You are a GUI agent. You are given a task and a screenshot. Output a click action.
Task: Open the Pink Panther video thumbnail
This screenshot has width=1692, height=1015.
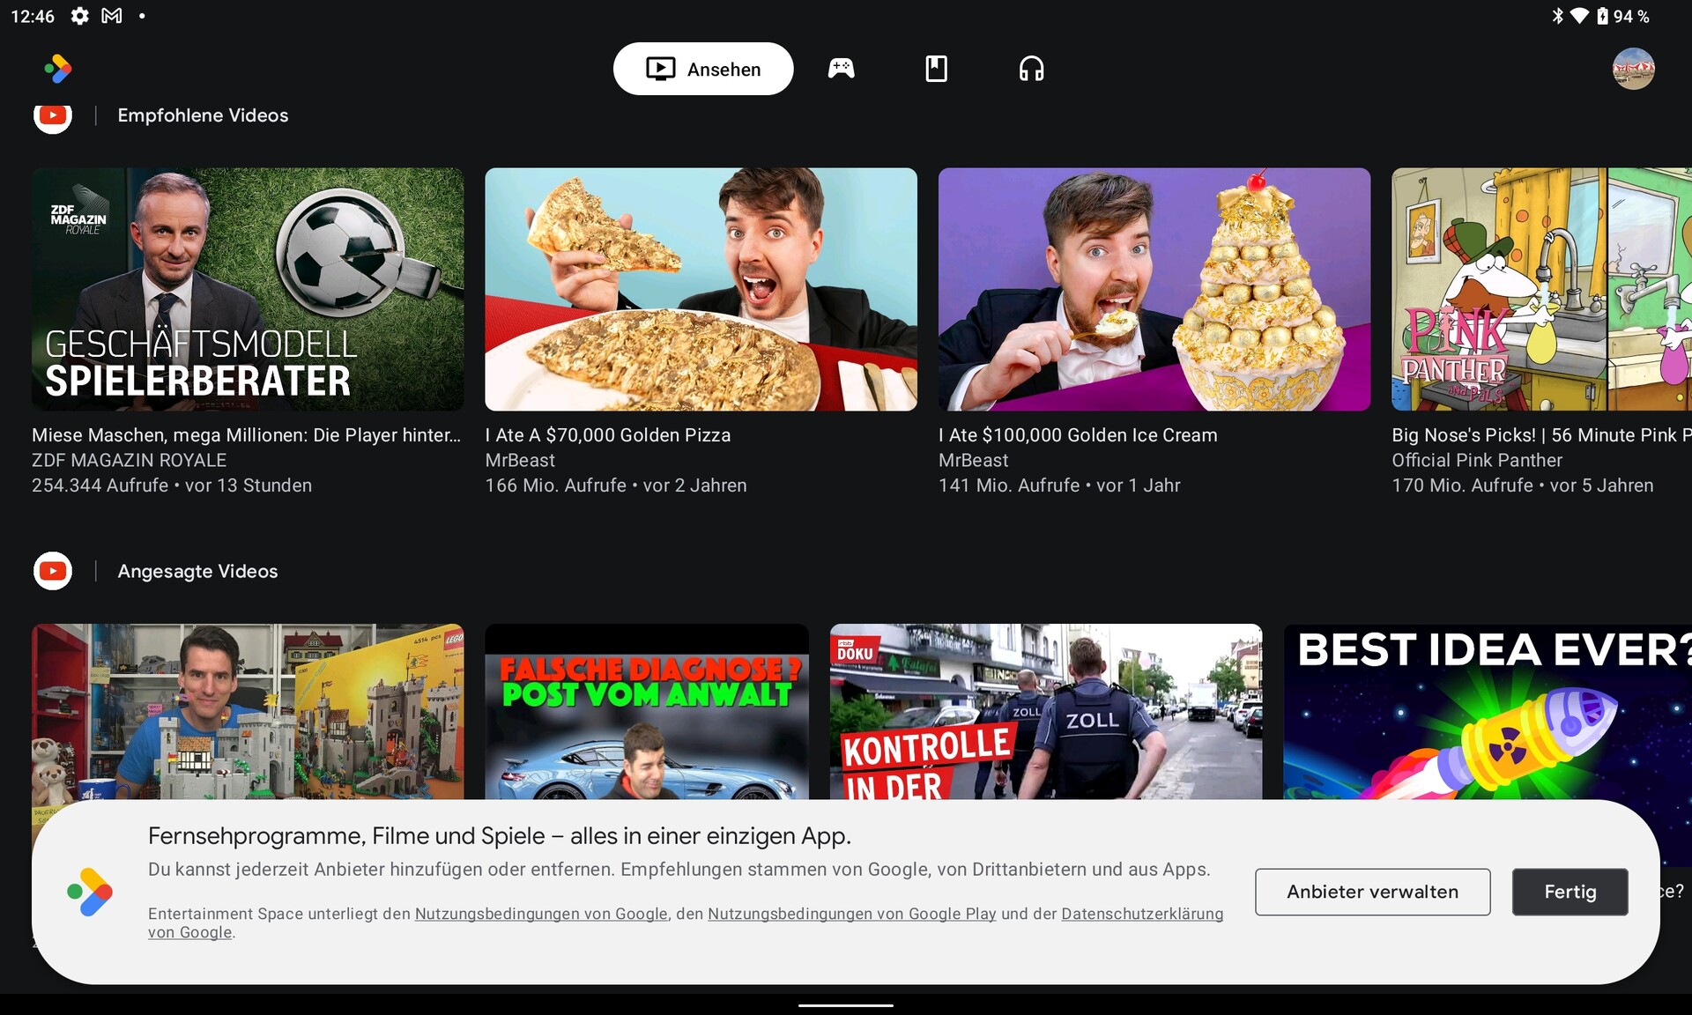pos(1540,289)
